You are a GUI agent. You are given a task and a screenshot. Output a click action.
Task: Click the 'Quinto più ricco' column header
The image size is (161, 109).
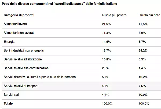coord(149,15)
